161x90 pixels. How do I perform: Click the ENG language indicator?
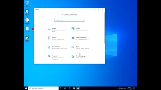(x=125, y=88)
